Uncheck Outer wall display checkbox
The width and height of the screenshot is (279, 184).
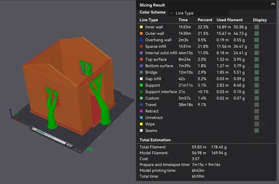pos(256,33)
